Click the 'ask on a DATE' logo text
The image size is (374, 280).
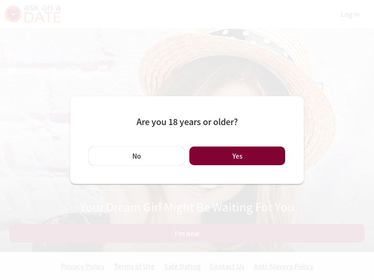43,14
